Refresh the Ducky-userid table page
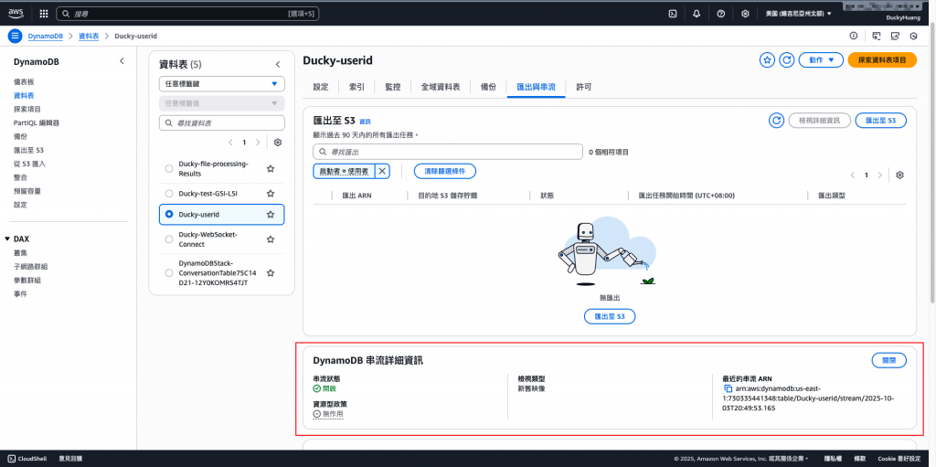936x467 pixels. pyautogui.click(x=787, y=60)
